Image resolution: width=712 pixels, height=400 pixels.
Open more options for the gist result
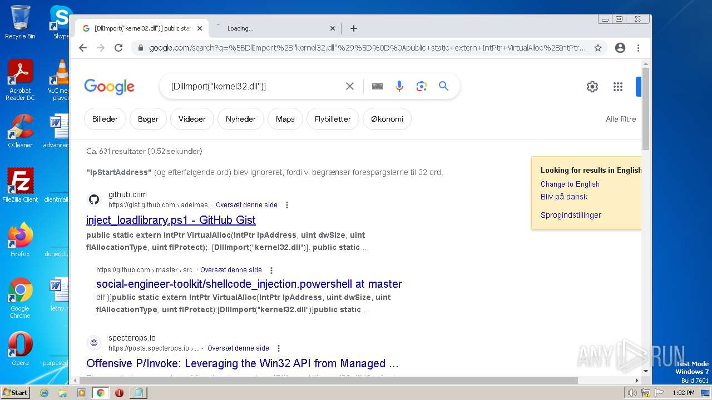pos(287,205)
